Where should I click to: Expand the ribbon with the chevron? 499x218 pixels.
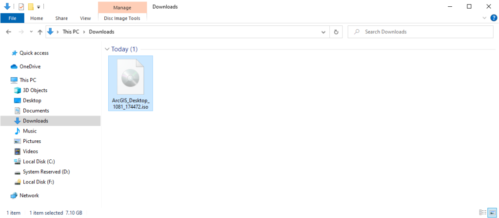[x=485, y=18]
